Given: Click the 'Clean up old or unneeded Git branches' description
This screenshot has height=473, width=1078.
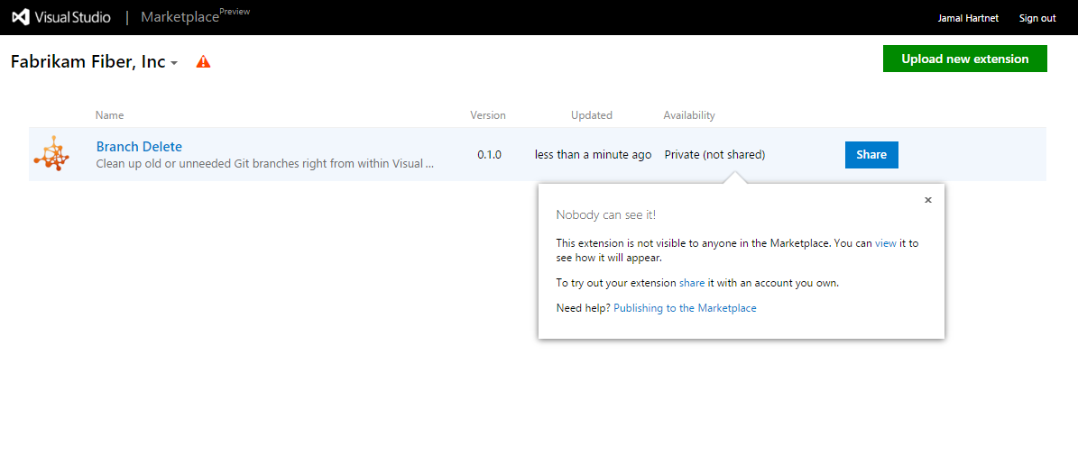Looking at the screenshot, I should (264, 164).
